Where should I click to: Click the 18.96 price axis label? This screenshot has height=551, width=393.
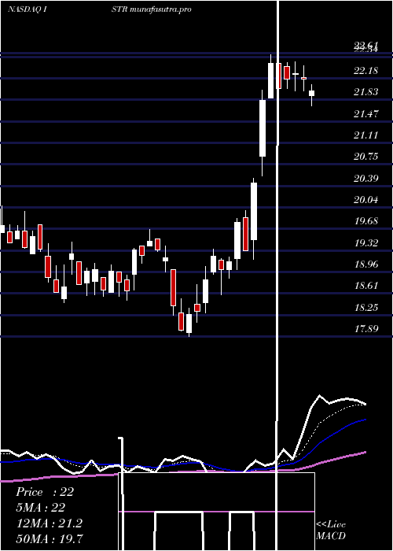click(x=365, y=264)
